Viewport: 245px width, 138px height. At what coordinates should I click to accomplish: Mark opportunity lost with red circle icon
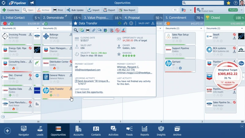click(x=118, y=30)
